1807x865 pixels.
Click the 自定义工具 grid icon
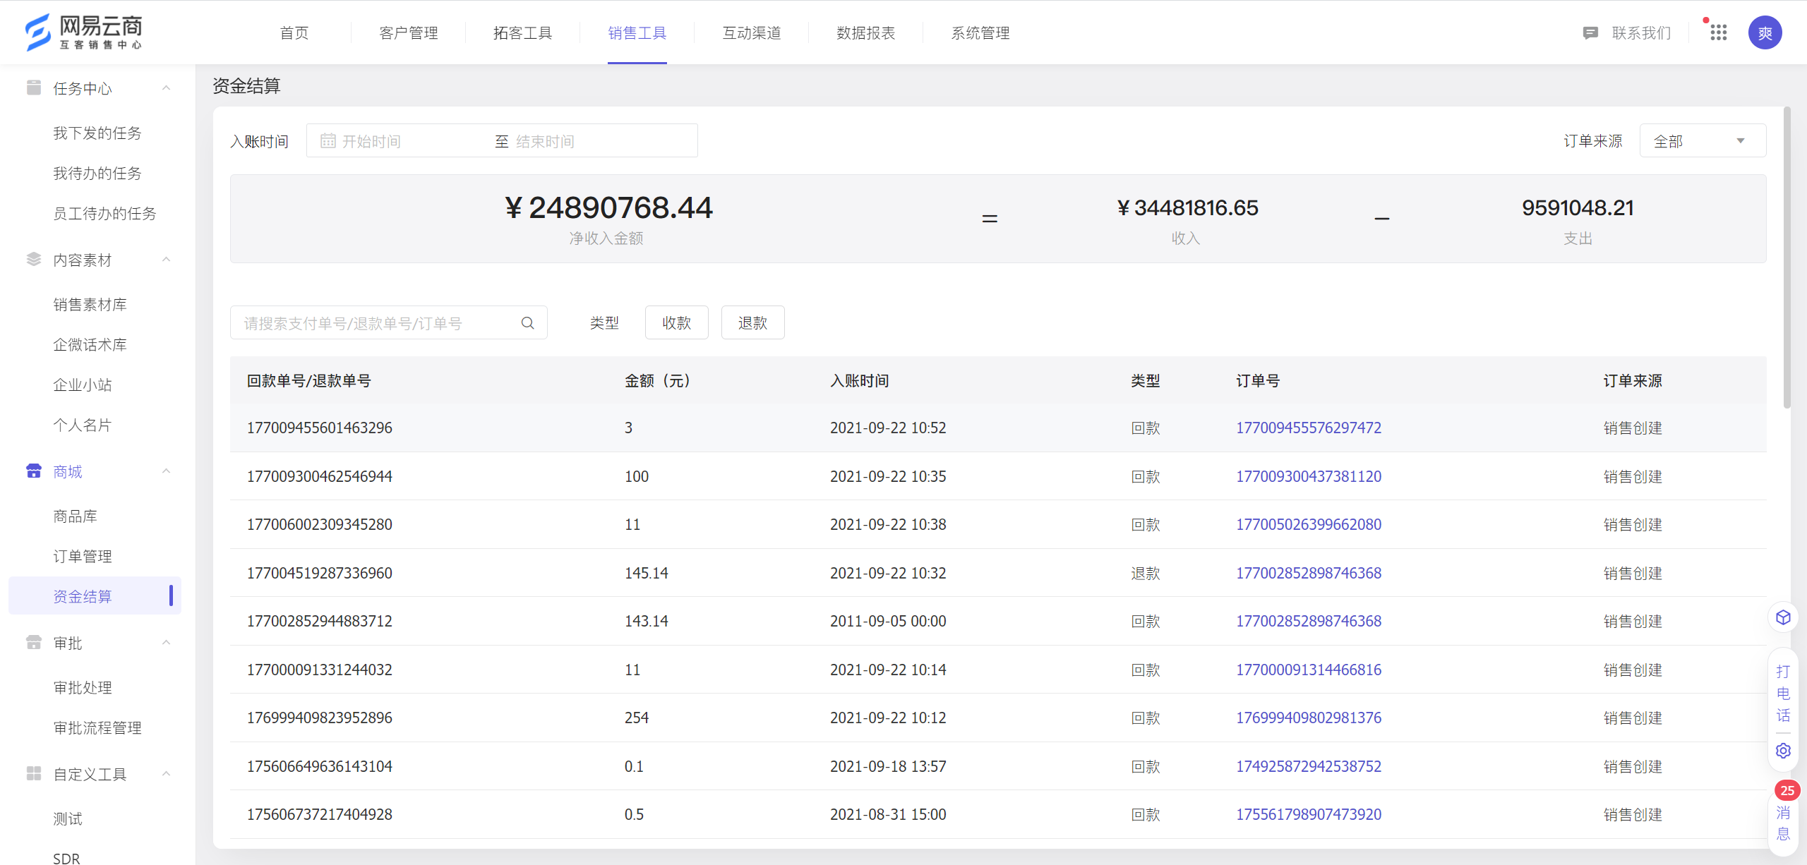pos(33,773)
